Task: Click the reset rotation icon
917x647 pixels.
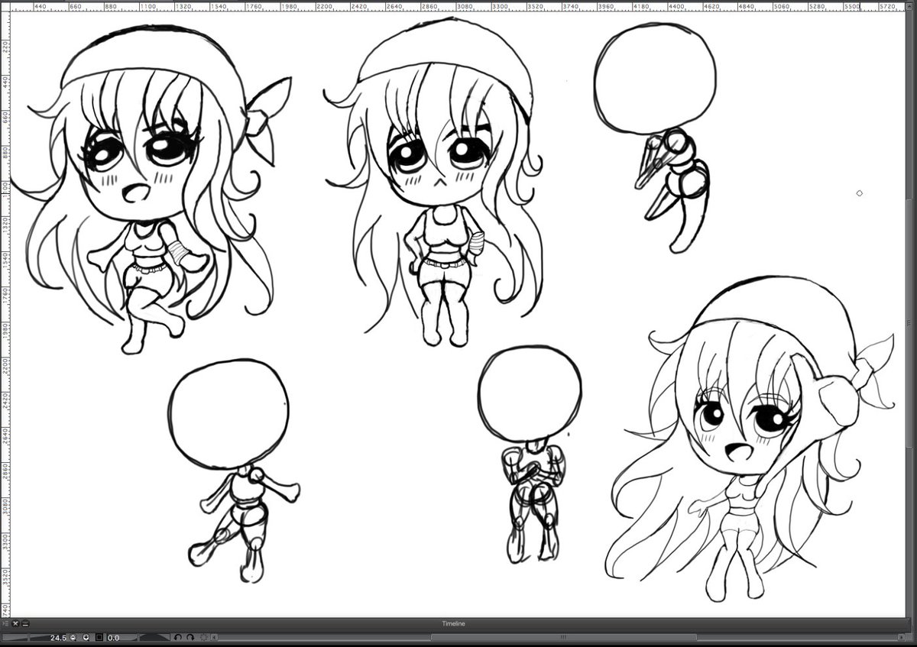Action: (x=203, y=637)
